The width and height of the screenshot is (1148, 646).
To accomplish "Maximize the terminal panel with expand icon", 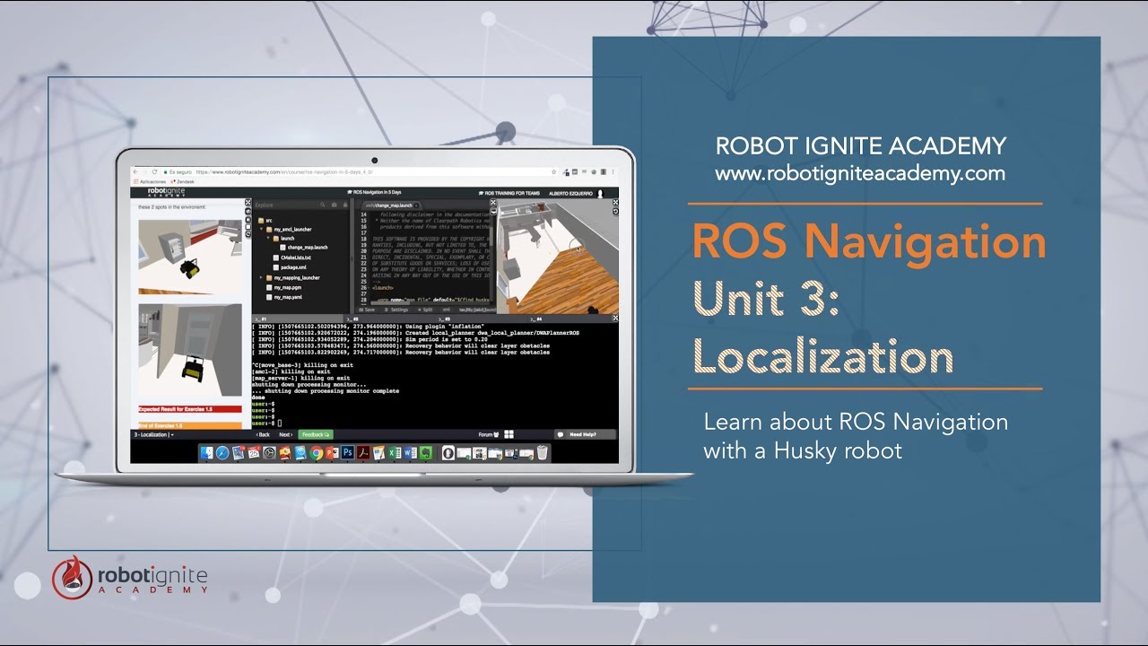I will (615, 318).
